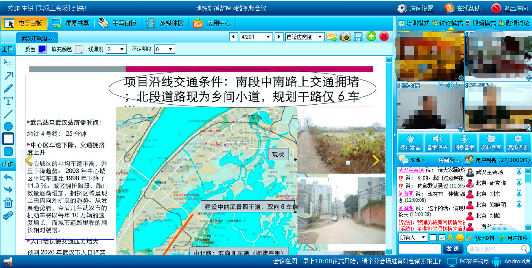Click the 发送 send button
The width and height of the screenshot is (532, 268).
click(452, 249)
